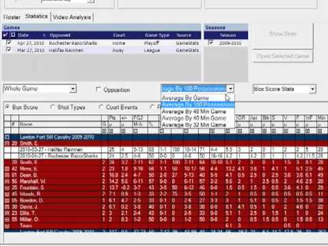Select the Shot Types radio button

53,107
